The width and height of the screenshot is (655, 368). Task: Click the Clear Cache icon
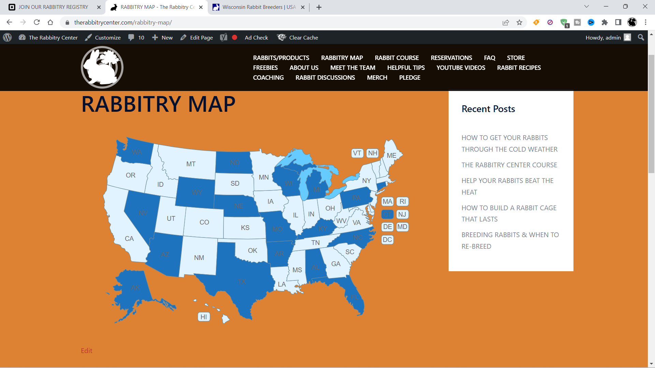tap(281, 37)
